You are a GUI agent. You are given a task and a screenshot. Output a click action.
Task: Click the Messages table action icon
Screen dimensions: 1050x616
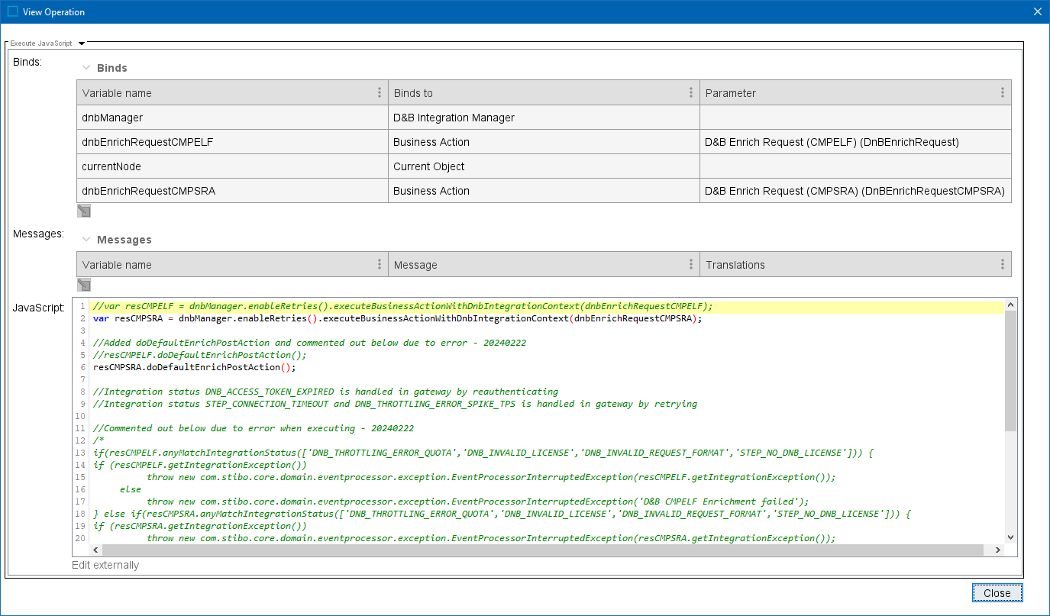point(84,285)
